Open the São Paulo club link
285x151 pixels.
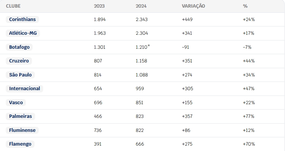tap(20, 75)
